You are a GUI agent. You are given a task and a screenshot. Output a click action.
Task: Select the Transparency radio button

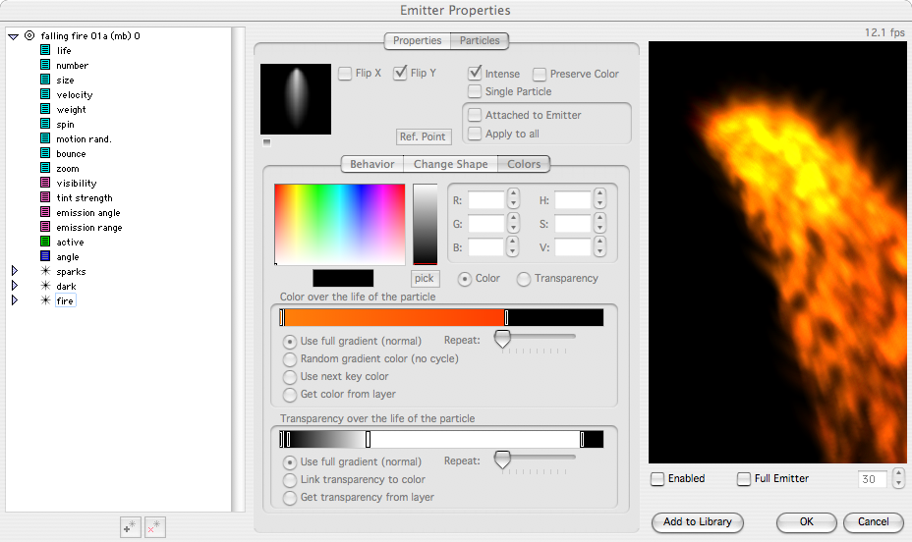[x=524, y=279]
